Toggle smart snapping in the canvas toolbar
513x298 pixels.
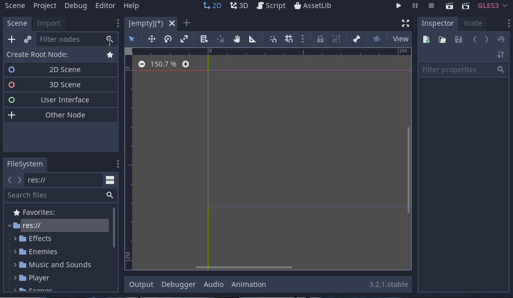272,39
